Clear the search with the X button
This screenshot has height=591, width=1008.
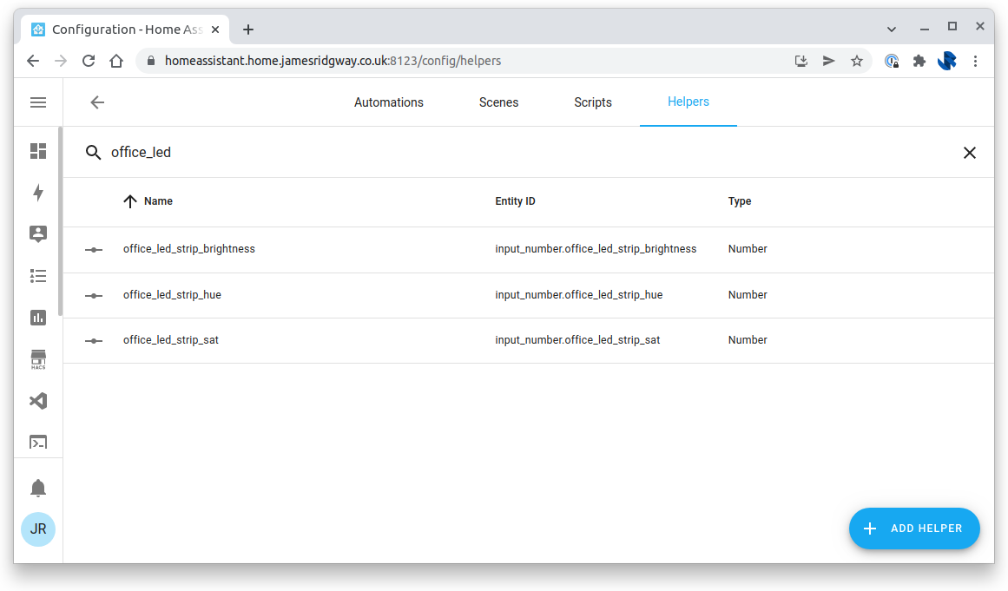tap(970, 153)
